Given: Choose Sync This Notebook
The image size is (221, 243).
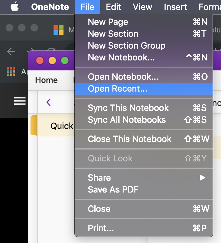Looking at the screenshot, I should [x=144, y=108].
